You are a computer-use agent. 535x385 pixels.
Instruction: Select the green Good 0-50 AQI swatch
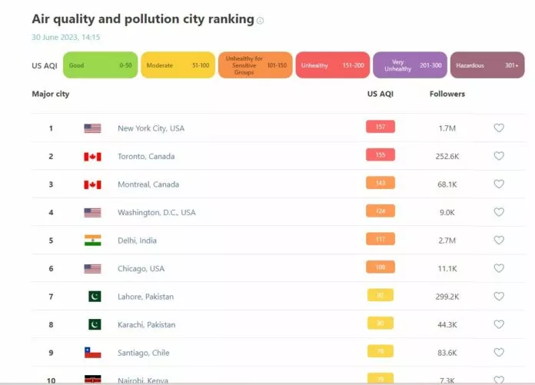pyautogui.click(x=100, y=65)
